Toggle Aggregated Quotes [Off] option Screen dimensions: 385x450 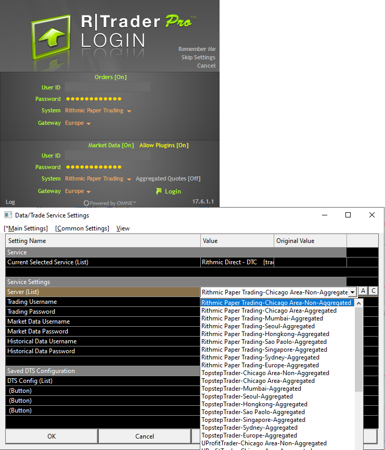click(x=168, y=178)
